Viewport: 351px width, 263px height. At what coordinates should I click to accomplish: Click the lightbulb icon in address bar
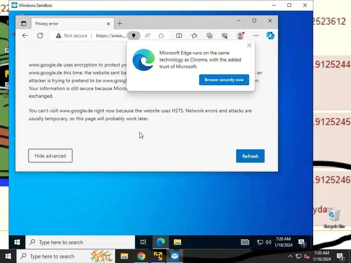134,36
